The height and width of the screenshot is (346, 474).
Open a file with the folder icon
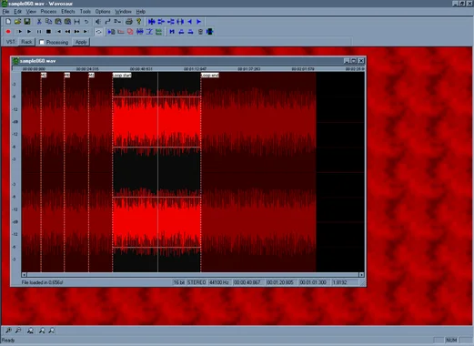coord(17,22)
